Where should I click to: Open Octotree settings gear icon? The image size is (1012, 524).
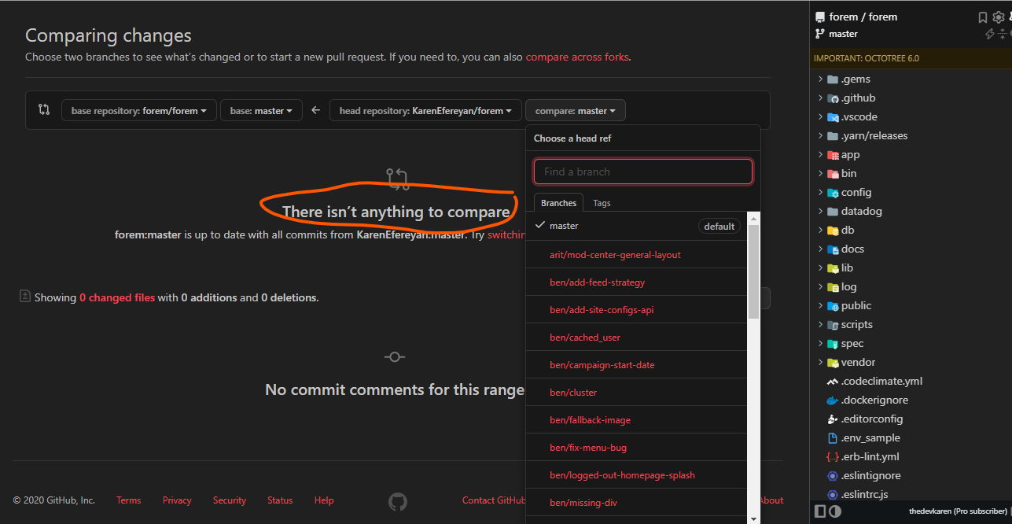(999, 17)
